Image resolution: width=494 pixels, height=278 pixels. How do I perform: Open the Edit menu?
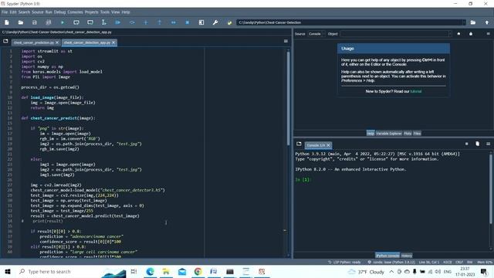coord(13,12)
